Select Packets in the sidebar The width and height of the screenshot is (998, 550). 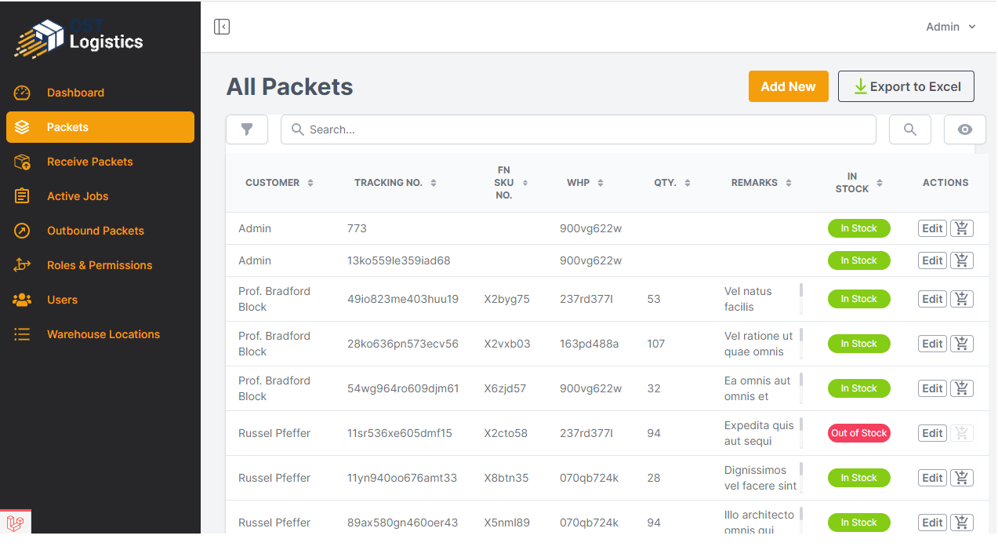(x=100, y=127)
